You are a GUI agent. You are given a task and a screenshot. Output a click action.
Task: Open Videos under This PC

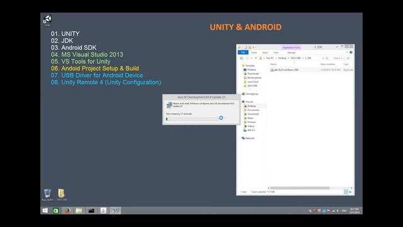click(249, 126)
